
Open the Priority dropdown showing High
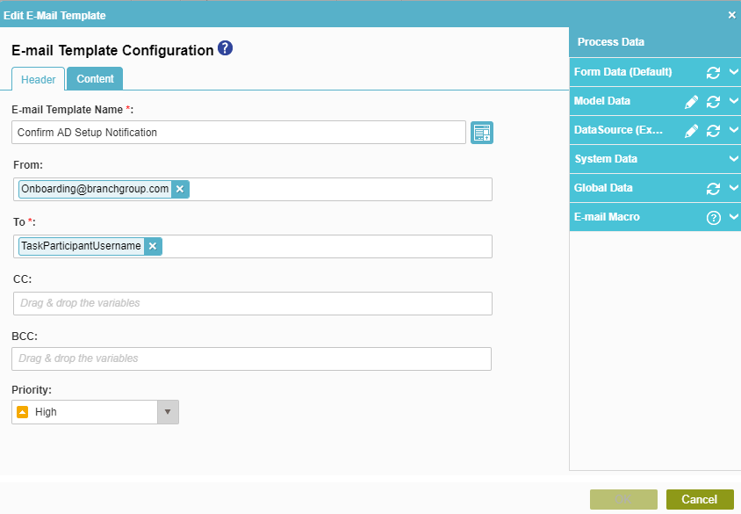pyautogui.click(x=167, y=412)
